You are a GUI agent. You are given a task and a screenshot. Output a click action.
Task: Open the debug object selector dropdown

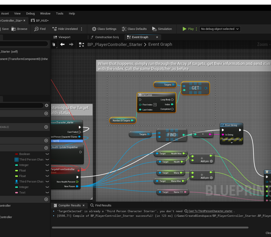220,29
